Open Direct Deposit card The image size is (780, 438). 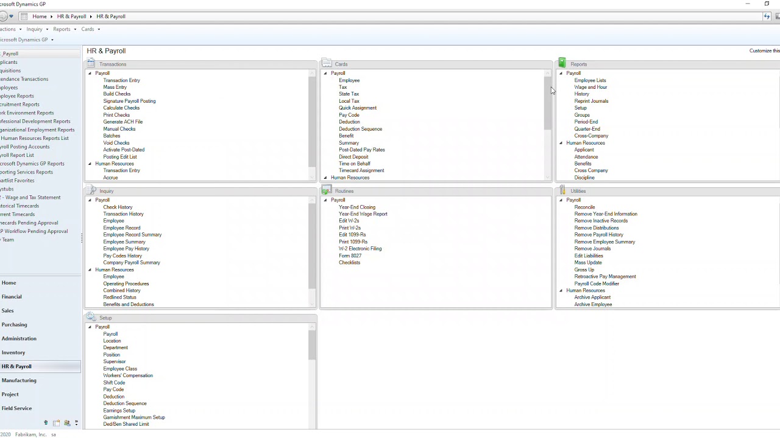(x=353, y=157)
